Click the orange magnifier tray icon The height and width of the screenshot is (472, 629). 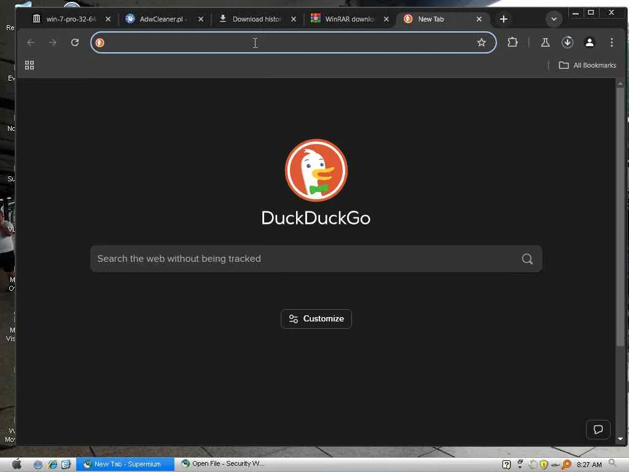(566, 465)
